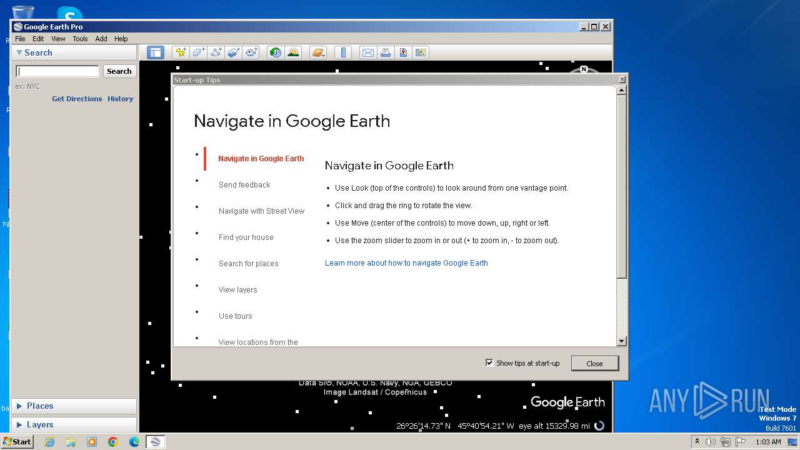Open the planet switcher dropdown
800x450 pixels.
317,52
